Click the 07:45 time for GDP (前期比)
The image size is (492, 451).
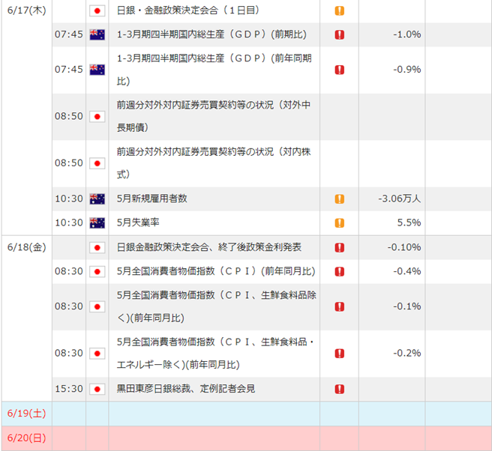coord(69,34)
